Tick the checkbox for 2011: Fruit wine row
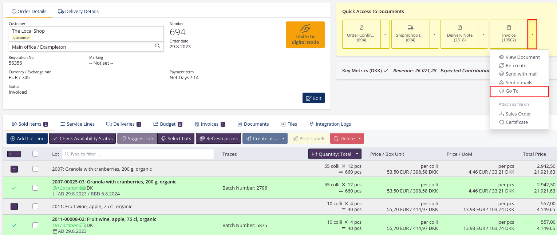This screenshot has height=235, width=557. pos(35,206)
